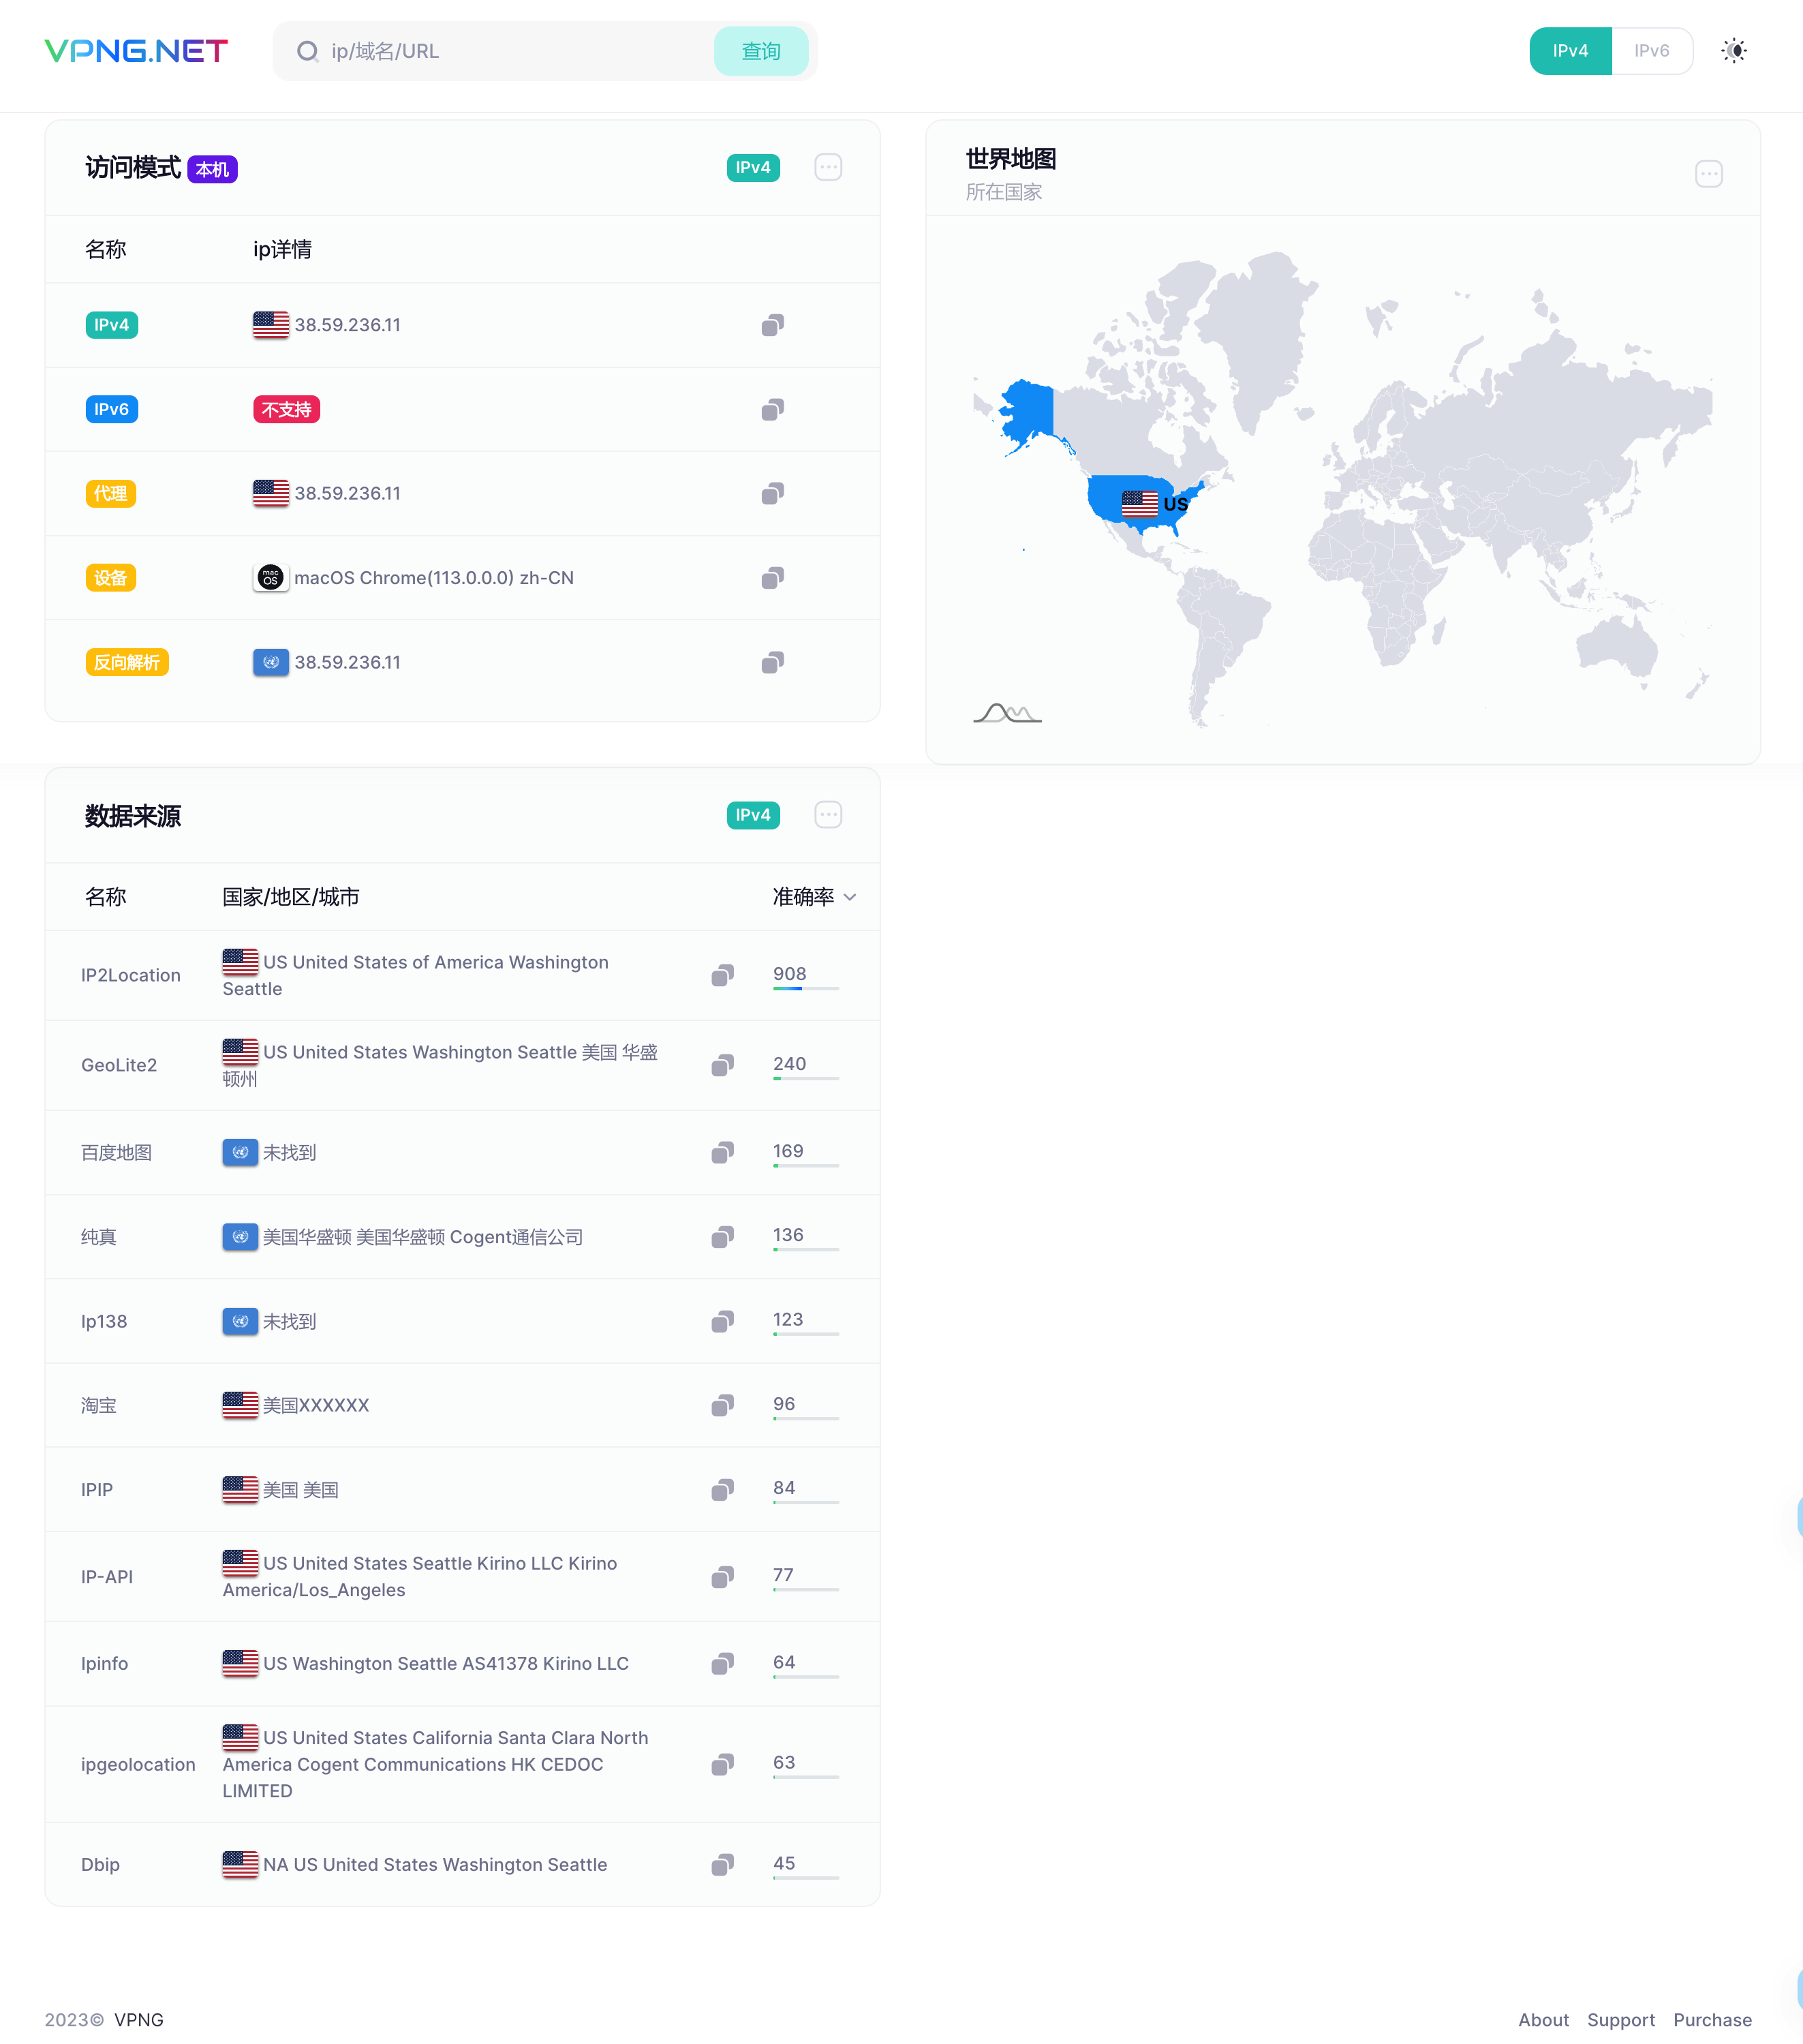Open the Purchase footer link

(x=1712, y=2019)
